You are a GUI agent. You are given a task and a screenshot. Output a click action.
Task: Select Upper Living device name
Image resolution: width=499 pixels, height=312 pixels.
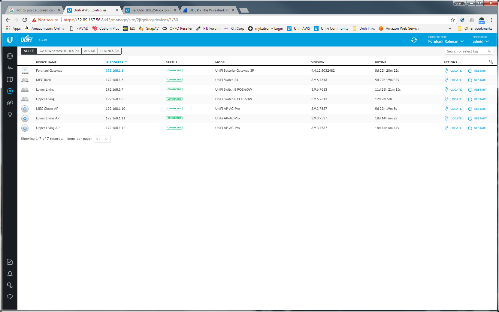45,99
